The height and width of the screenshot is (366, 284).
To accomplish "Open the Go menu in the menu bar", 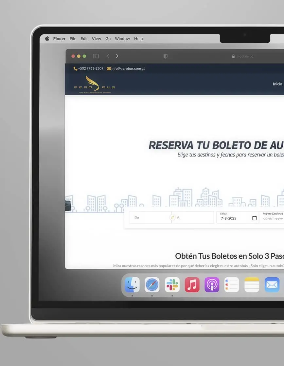I will tap(108, 39).
